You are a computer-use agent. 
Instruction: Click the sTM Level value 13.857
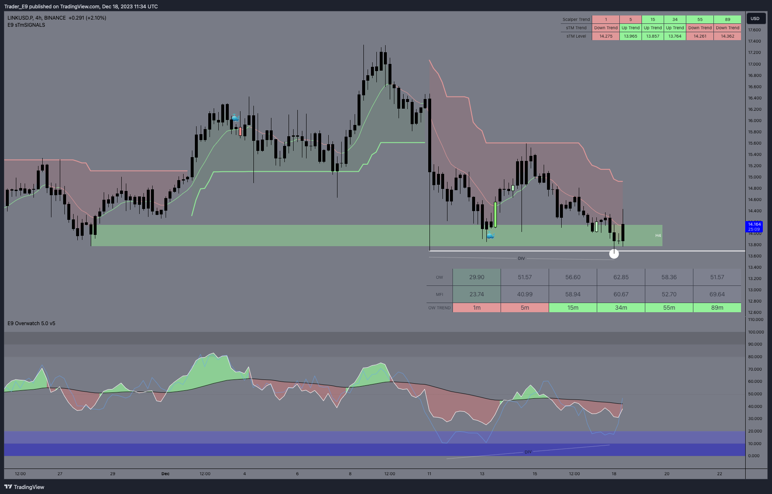click(653, 36)
